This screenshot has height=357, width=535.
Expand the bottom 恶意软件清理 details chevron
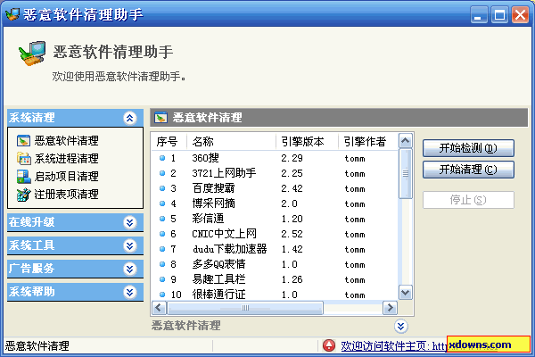click(401, 327)
